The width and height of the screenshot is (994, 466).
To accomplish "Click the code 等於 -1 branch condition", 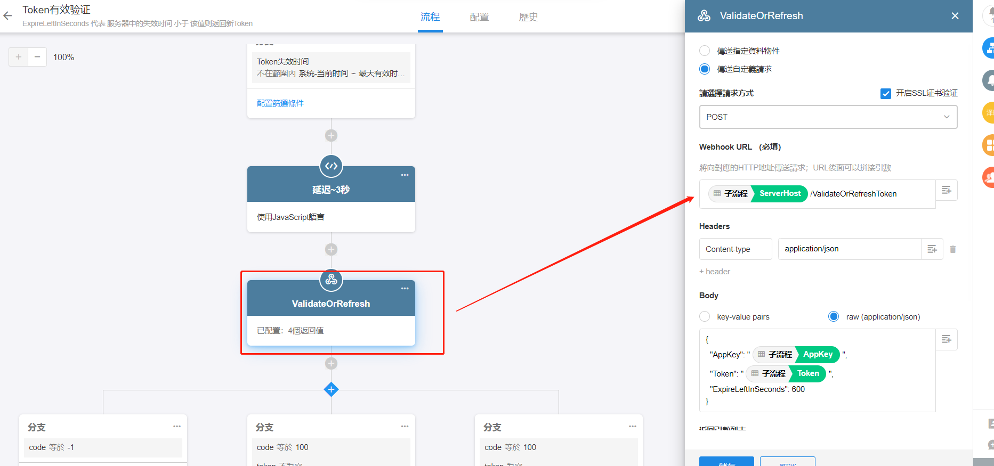I will coord(103,447).
